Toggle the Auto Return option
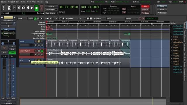The width and height of the screenshot is (187, 105). click(51, 13)
